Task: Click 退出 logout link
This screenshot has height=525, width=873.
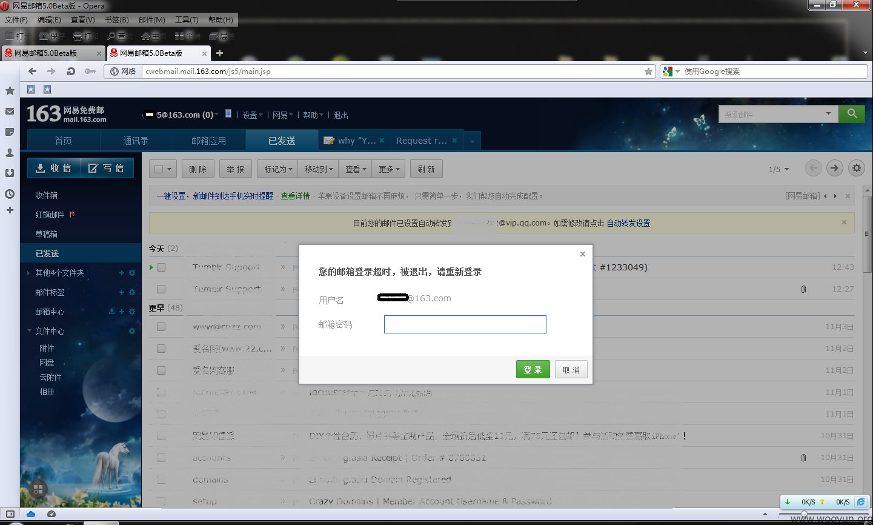Action: click(340, 115)
